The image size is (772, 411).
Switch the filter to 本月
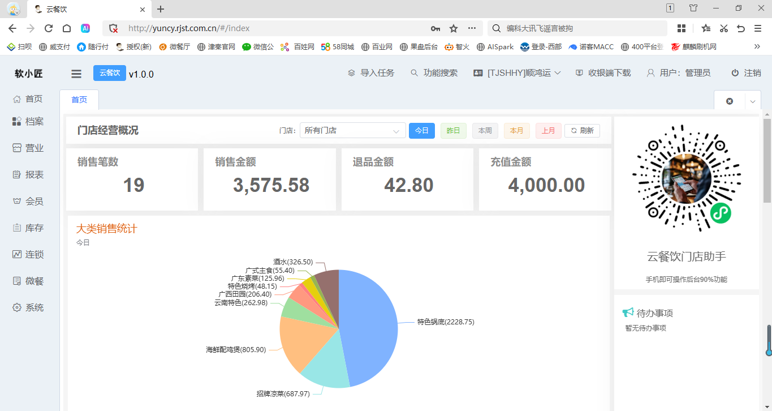coord(517,131)
